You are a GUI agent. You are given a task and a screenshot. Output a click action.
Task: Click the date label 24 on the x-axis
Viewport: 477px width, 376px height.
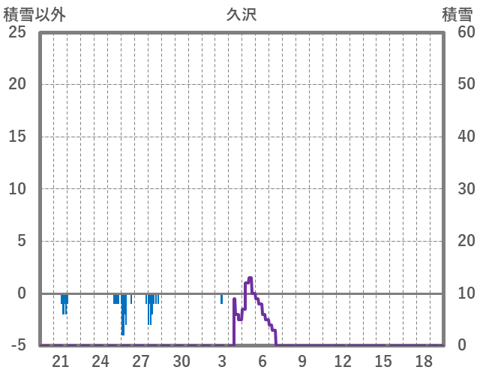pos(100,361)
